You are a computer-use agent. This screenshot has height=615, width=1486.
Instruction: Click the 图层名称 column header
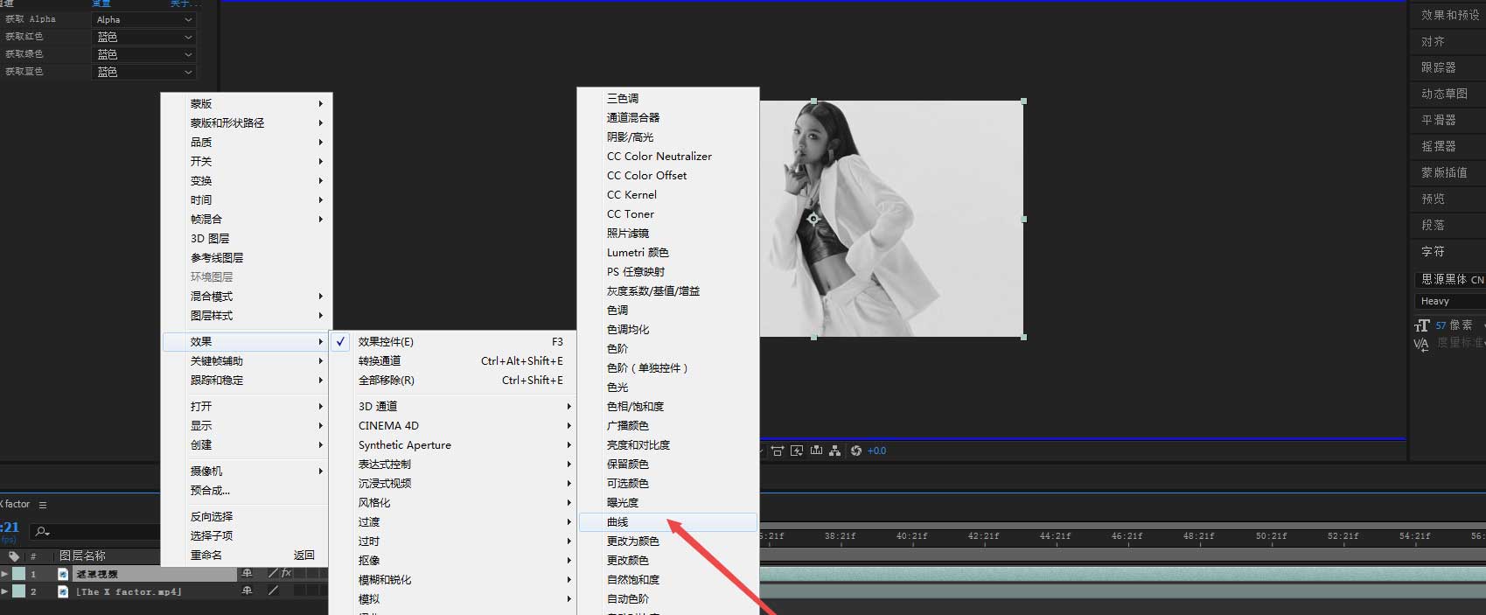(x=82, y=556)
